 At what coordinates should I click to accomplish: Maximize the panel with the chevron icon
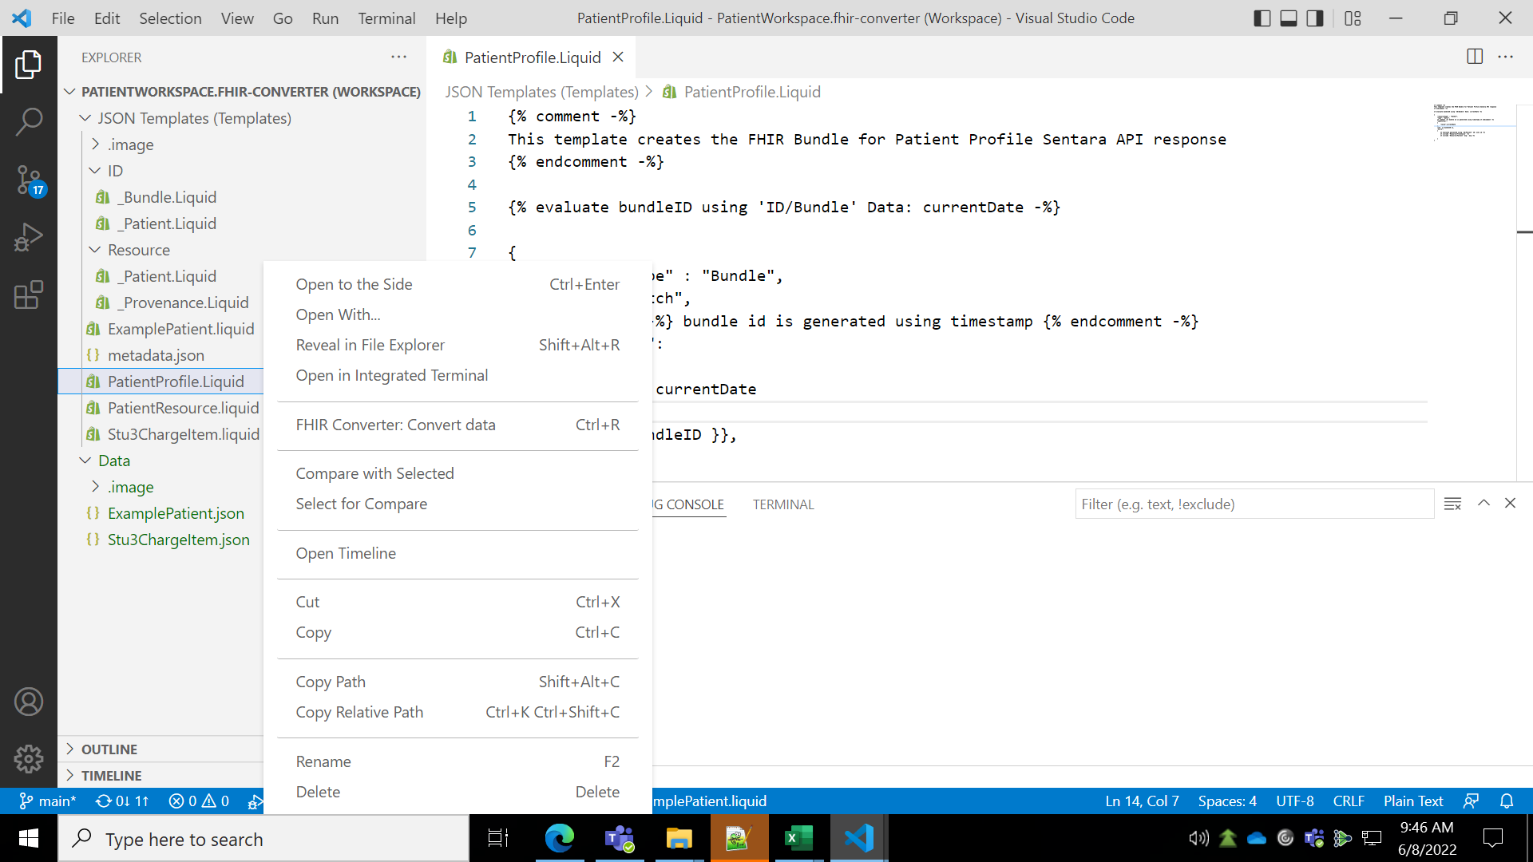coord(1483,504)
